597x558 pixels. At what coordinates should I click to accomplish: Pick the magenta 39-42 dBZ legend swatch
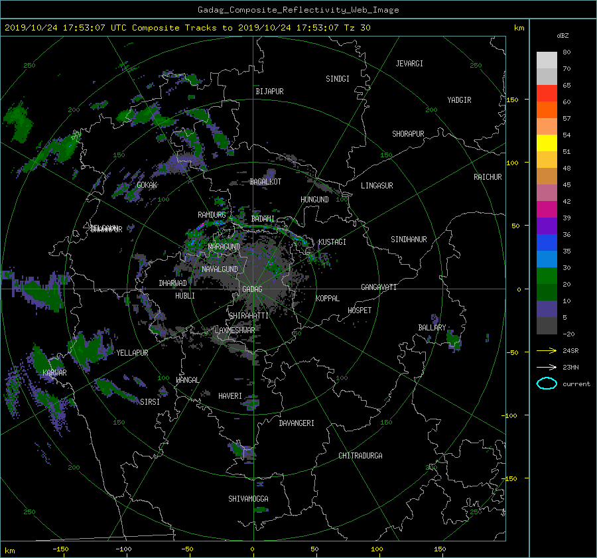point(547,210)
